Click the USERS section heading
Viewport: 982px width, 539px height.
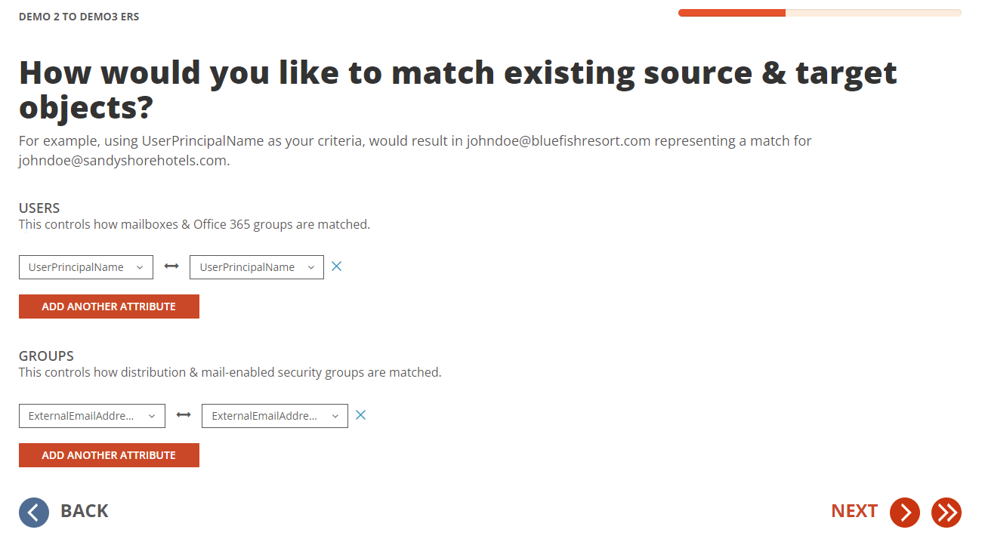click(39, 208)
